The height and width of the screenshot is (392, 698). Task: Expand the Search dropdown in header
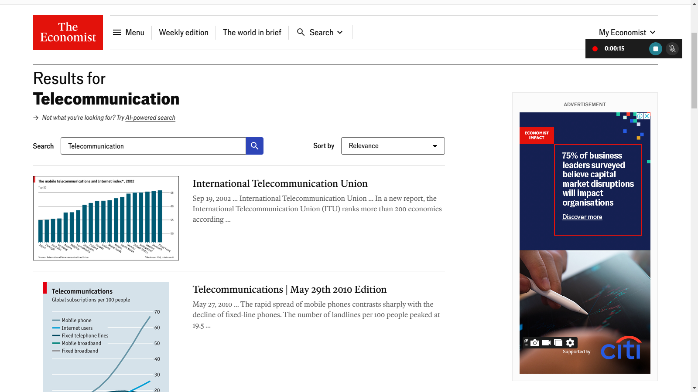pyautogui.click(x=320, y=33)
